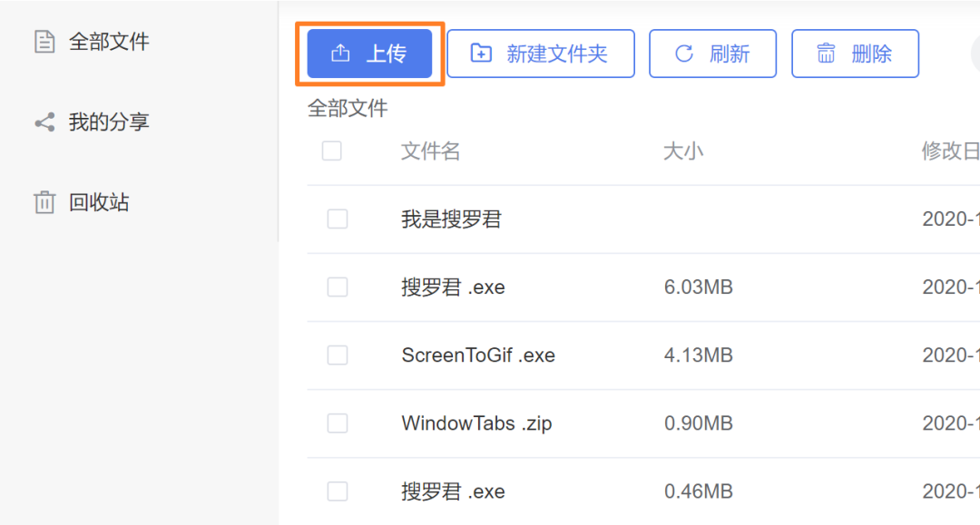Open 回收站 recycle bin in sidebar
Image resolution: width=980 pixels, height=525 pixels.
(99, 202)
